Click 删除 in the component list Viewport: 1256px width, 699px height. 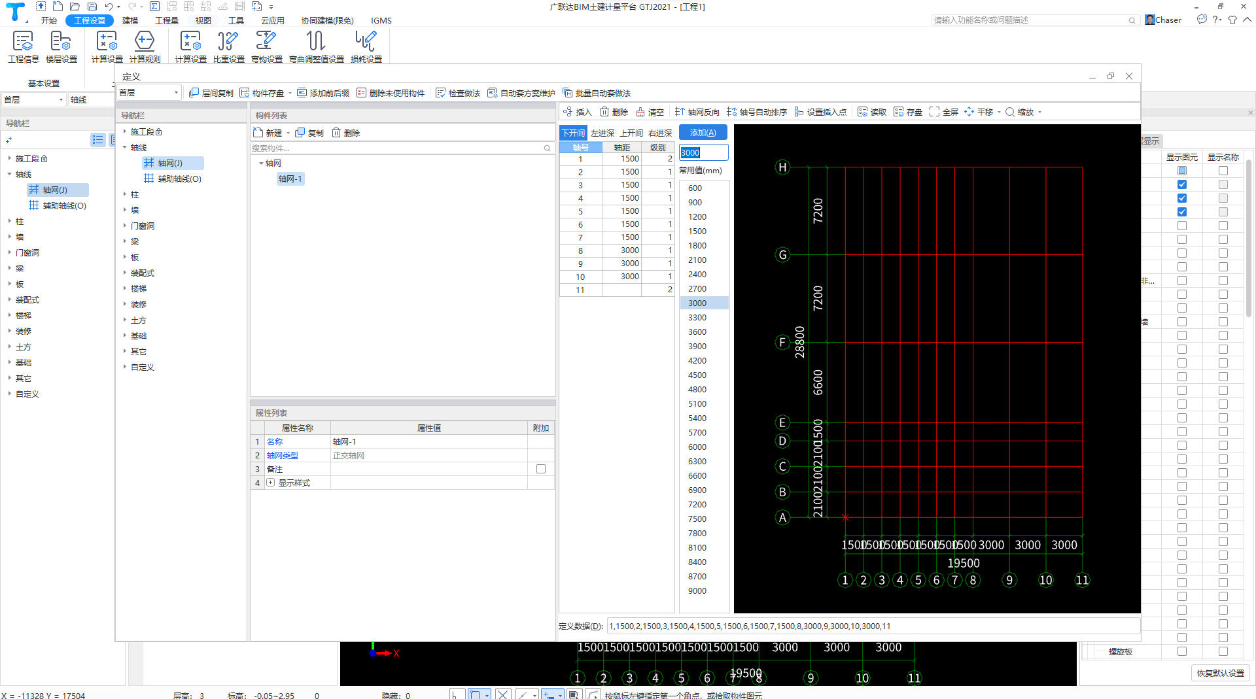(345, 133)
